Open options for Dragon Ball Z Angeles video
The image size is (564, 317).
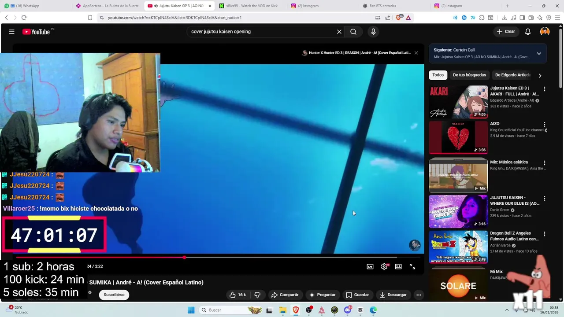point(545,234)
